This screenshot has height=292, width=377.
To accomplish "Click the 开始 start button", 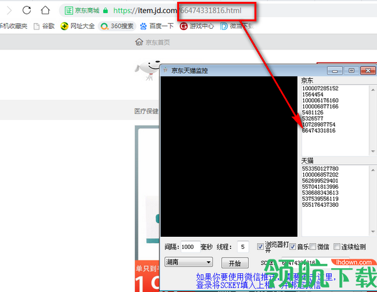I will [235, 263].
